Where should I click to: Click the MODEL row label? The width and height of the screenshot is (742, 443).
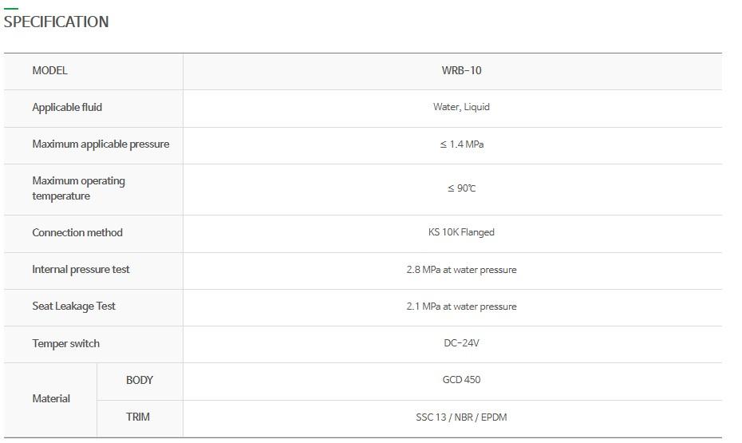tap(49, 70)
